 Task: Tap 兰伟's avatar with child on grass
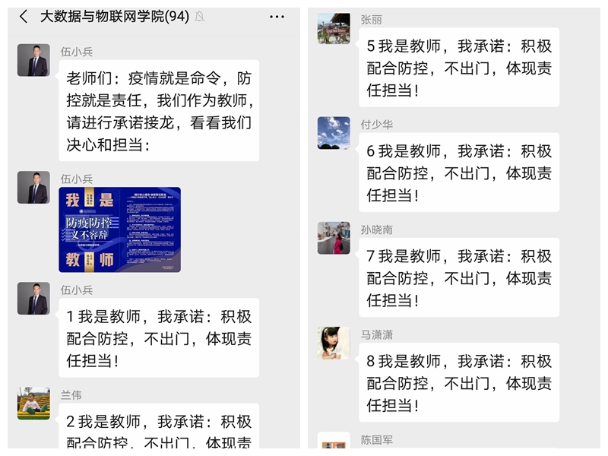[33, 404]
